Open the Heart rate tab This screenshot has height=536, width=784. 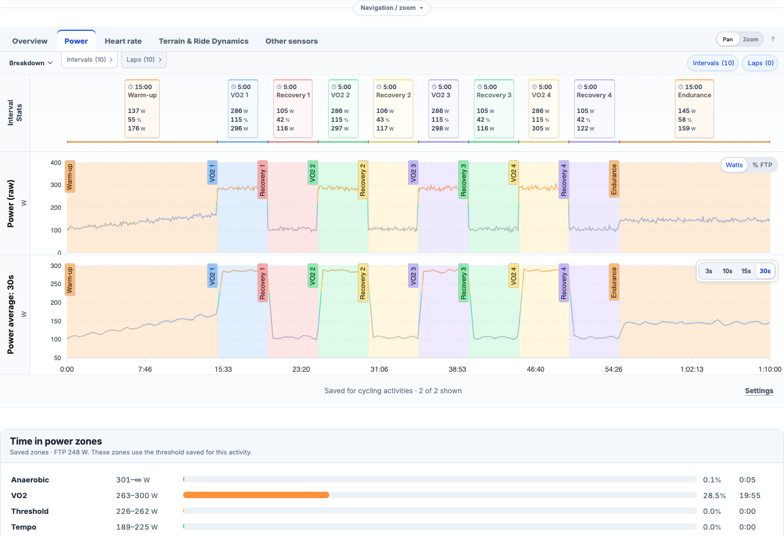[123, 41]
